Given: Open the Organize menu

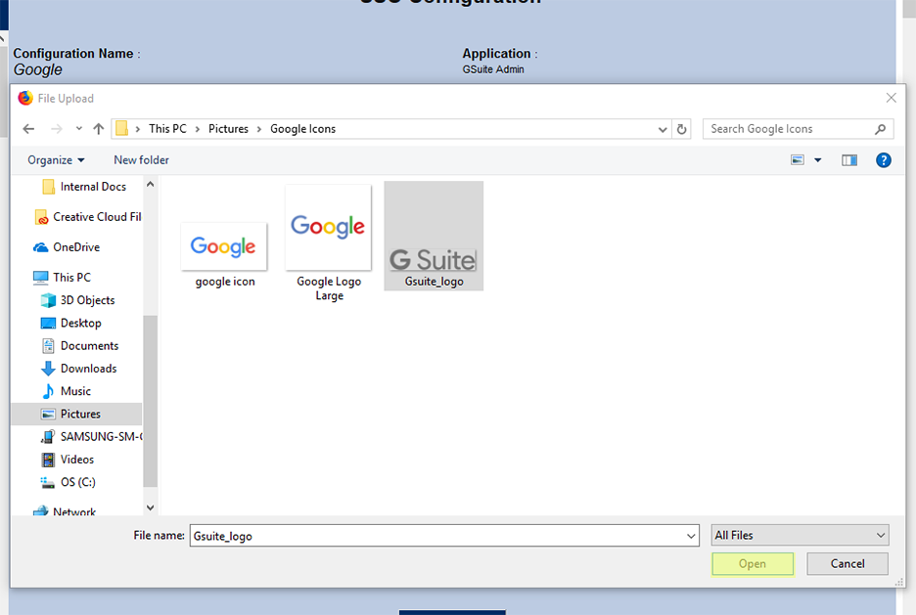Looking at the screenshot, I should (x=55, y=159).
